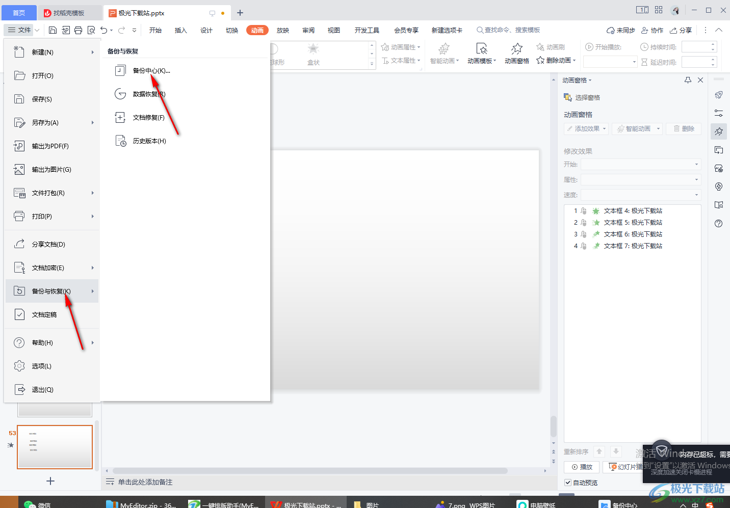Open the 开始 start dropdown in animation pane
Viewport: 730px width, 508px height.
pyautogui.click(x=641, y=164)
